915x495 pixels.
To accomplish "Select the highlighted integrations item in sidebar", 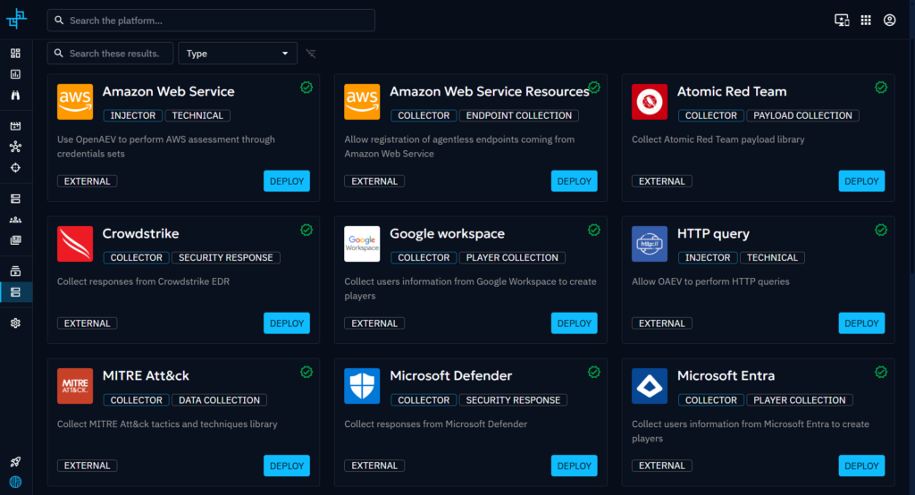I will tap(15, 292).
